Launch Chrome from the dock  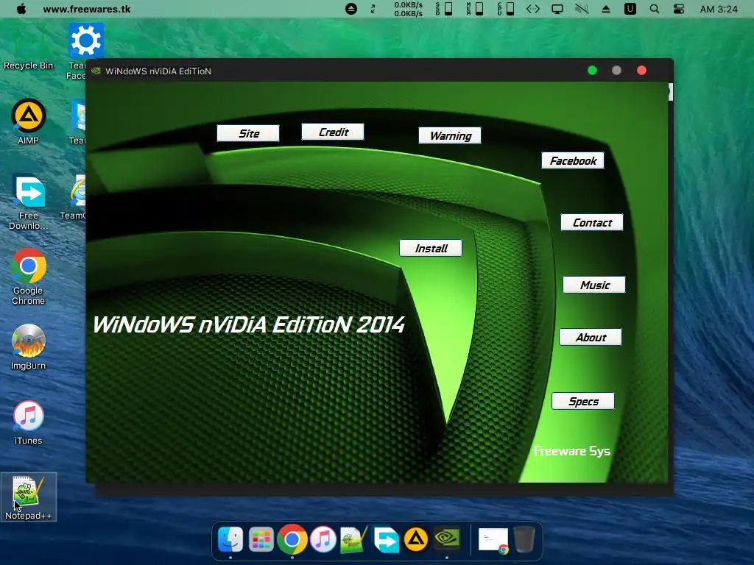pyautogui.click(x=292, y=539)
